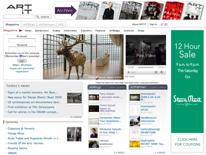Click the login button
The height and width of the screenshot is (155, 206).
(x=22, y=61)
